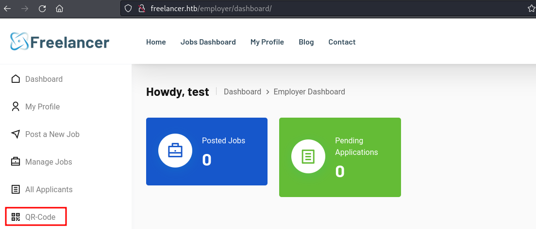Navigate to Jobs Dashboard menu
536x229 pixels.
208,42
